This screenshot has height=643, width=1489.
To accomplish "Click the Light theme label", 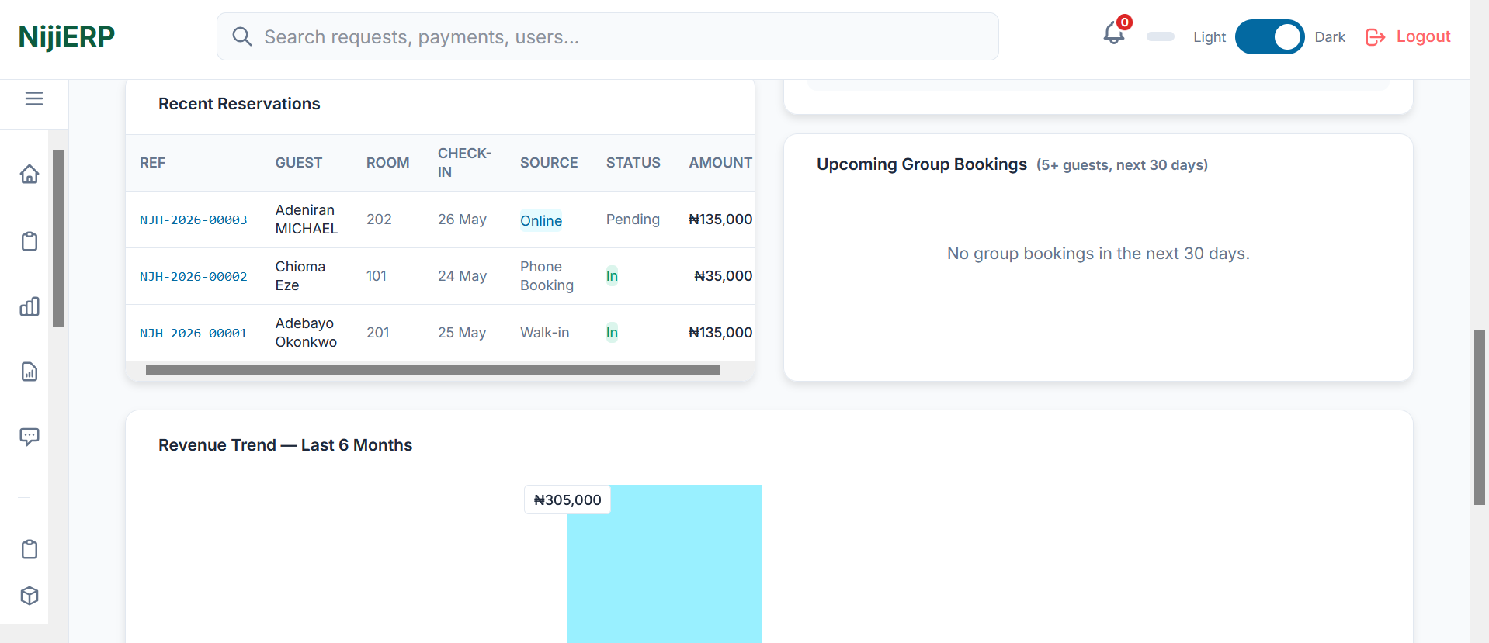I will pos(1210,37).
